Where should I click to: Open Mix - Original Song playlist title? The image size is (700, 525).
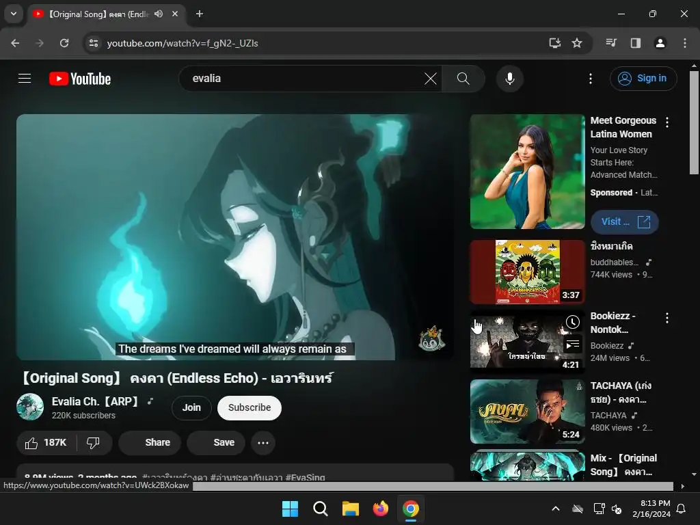coord(623,465)
